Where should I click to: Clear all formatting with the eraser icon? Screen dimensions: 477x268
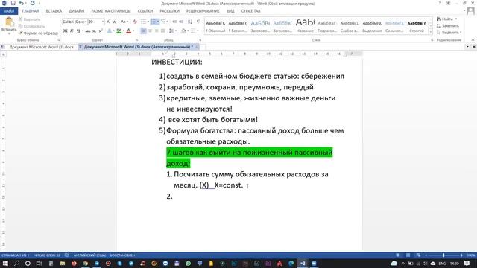(x=135, y=22)
